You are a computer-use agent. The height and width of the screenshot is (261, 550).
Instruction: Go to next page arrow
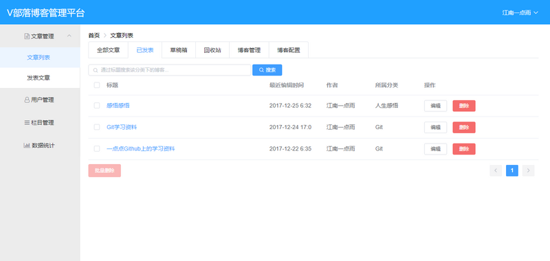[528, 170]
